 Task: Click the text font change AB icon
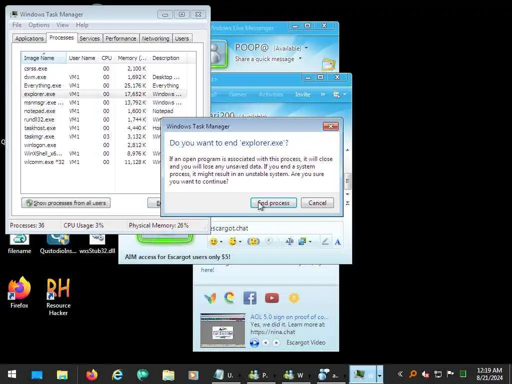(289, 241)
